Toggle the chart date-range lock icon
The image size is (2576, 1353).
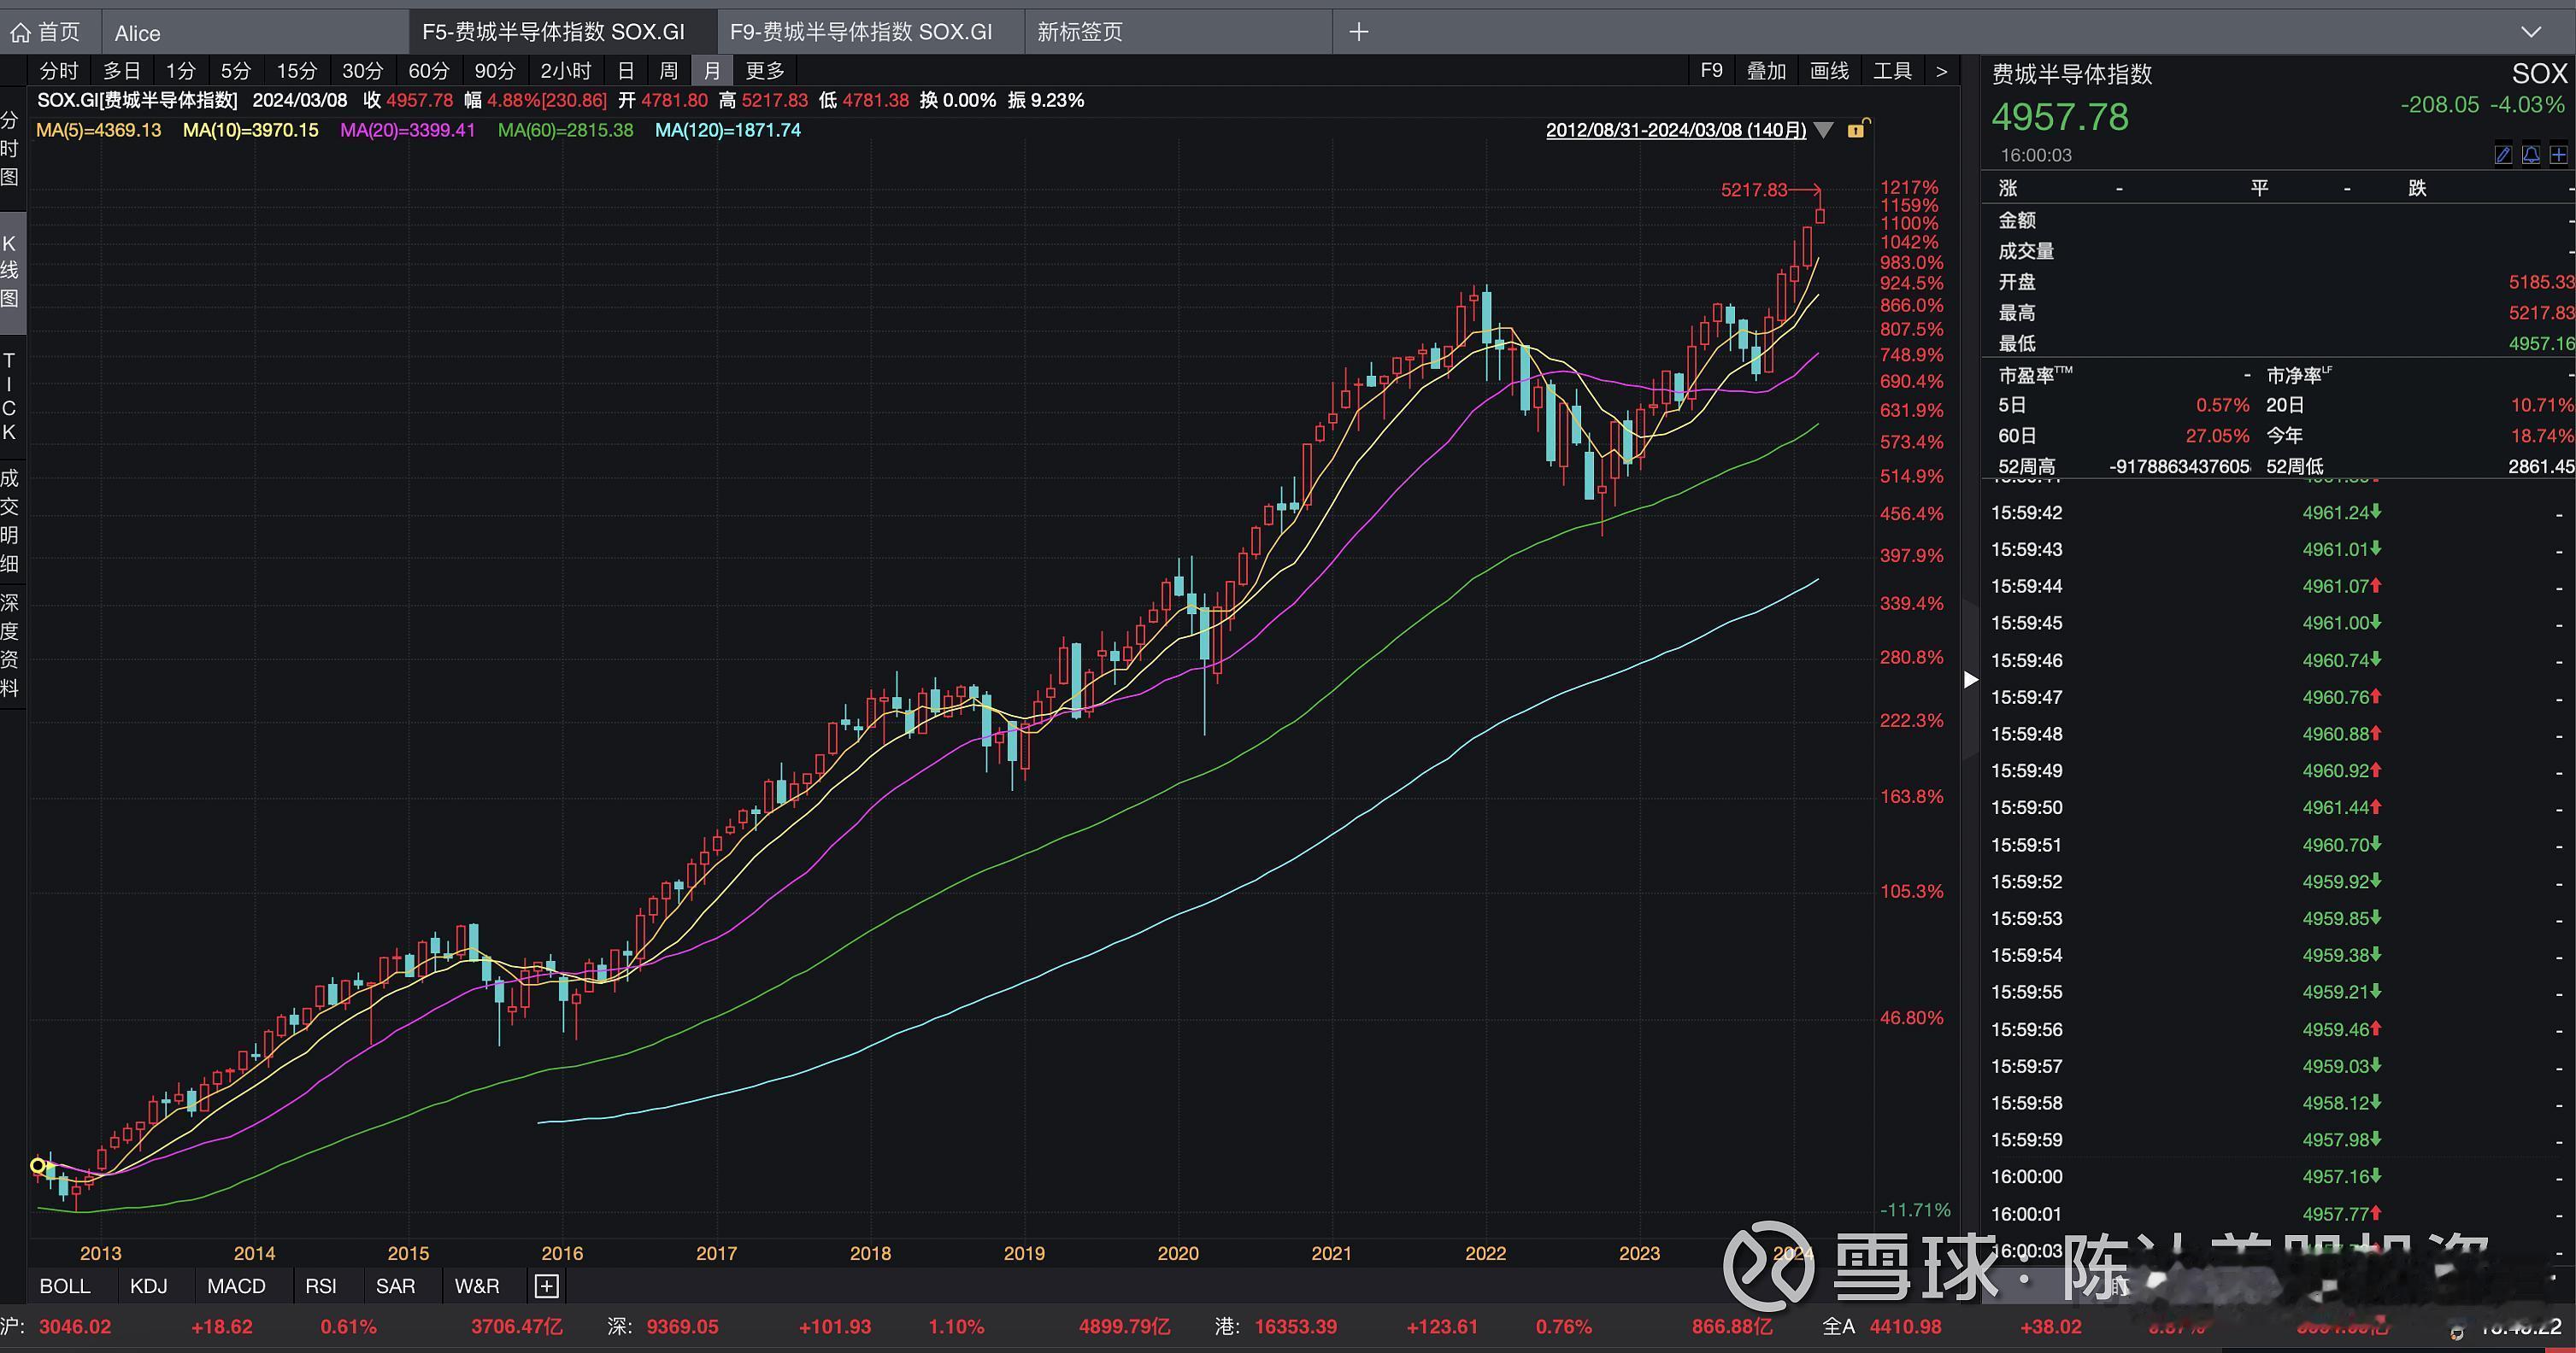tap(1857, 129)
